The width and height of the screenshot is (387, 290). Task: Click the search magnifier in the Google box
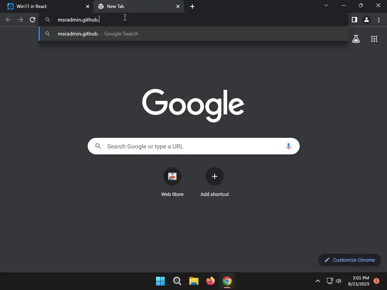click(98, 146)
